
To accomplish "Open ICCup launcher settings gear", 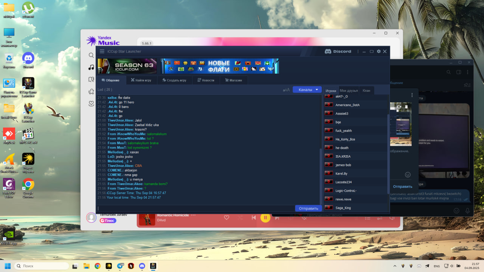I will click(x=379, y=51).
